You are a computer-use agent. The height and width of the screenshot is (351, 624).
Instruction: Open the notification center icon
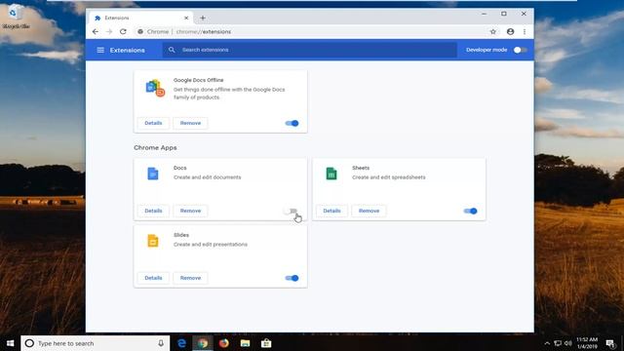pos(611,343)
